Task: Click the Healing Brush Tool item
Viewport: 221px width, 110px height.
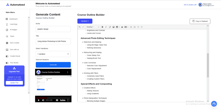Action: 94,58
